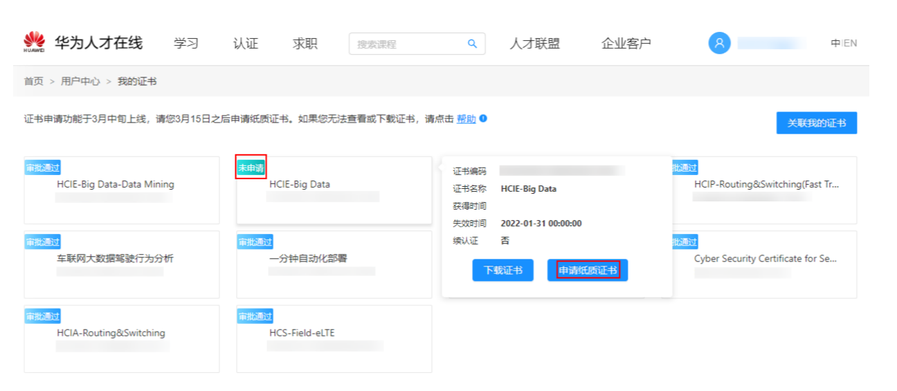Screen dimensions: 897x391
Task: Click the 证书编码 label in popup
Action: [x=470, y=171]
